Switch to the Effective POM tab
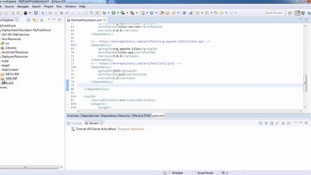This screenshot has width=311, height=175. coord(141,116)
